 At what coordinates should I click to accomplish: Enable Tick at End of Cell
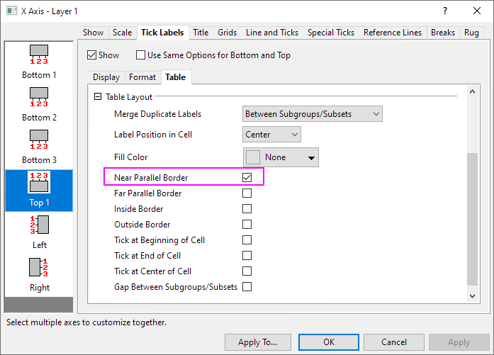(x=247, y=256)
